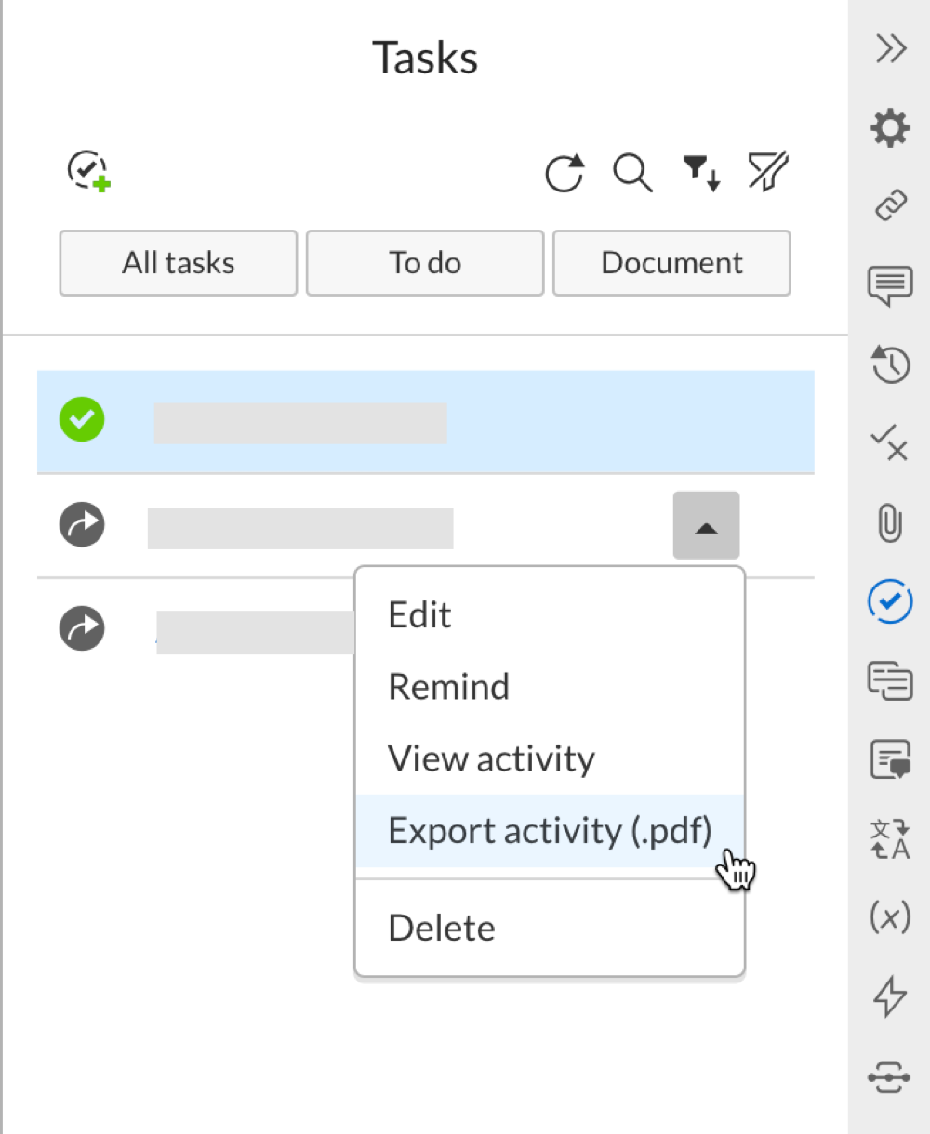This screenshot has width=930, height=1134.
Task: Open the workflow nodes icon at the sidebar bottom
Action: click(x=889, y=1078)
